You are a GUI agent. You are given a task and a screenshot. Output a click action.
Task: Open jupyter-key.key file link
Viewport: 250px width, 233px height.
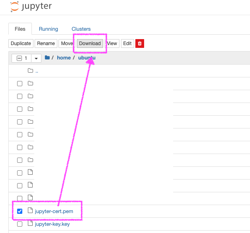coord(52,224)
